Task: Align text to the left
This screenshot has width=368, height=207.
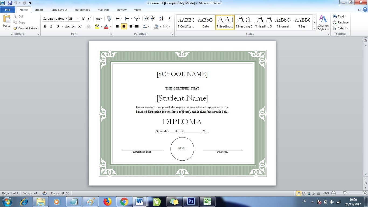Action: click(118, 26)
